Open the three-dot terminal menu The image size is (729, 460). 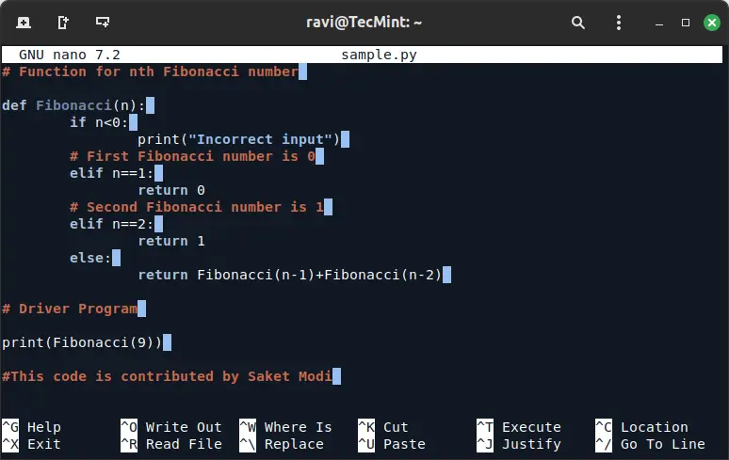pyautogui.click(x=618, y=22)
